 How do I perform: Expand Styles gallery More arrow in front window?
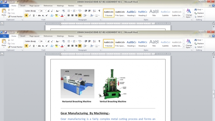click(x=184, y=47)
